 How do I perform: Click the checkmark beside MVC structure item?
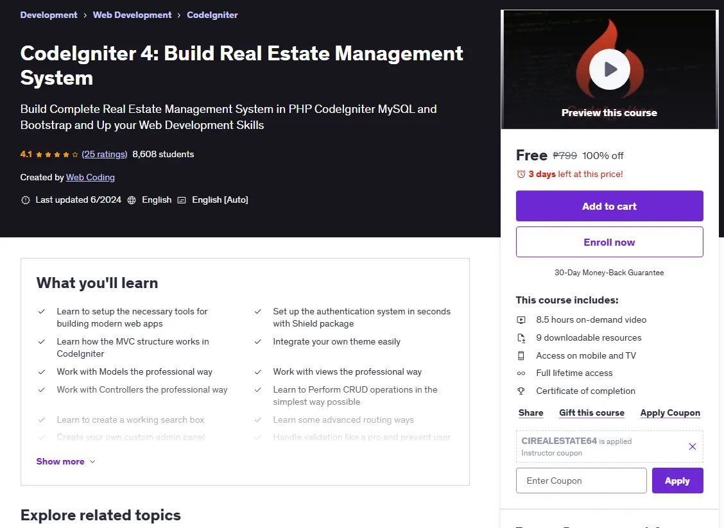point(42,341)
